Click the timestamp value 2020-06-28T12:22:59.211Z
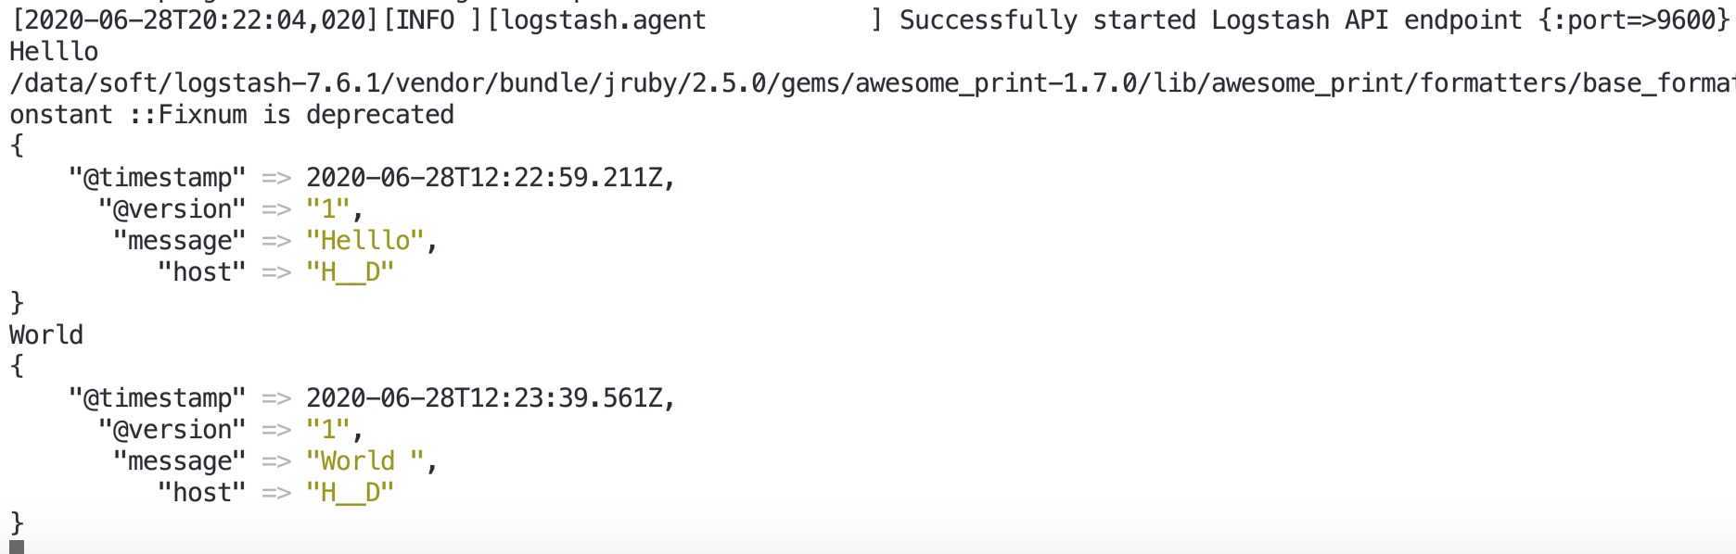This screenshot has height=554, width=1736. coord(485,177)
